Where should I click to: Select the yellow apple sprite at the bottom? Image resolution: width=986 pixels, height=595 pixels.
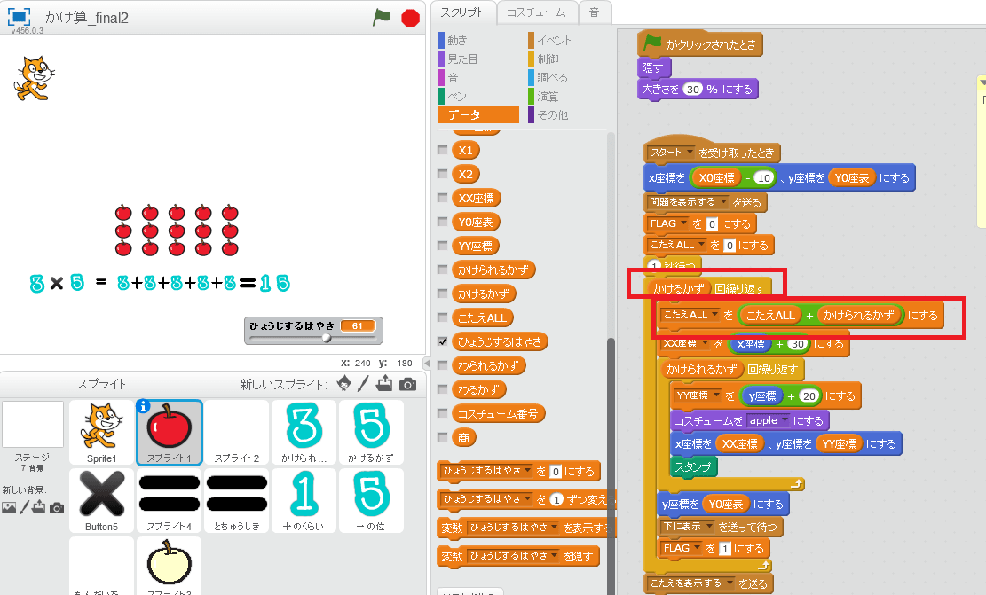click(170, 566)
